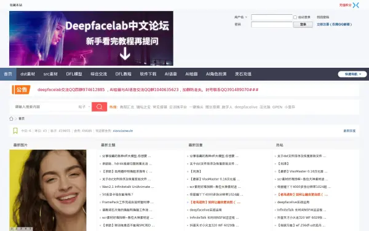Screen dimensions: 369x231
Task: Open red '【老鸟进阶】' post under 热帖
Action: (303, 195)
